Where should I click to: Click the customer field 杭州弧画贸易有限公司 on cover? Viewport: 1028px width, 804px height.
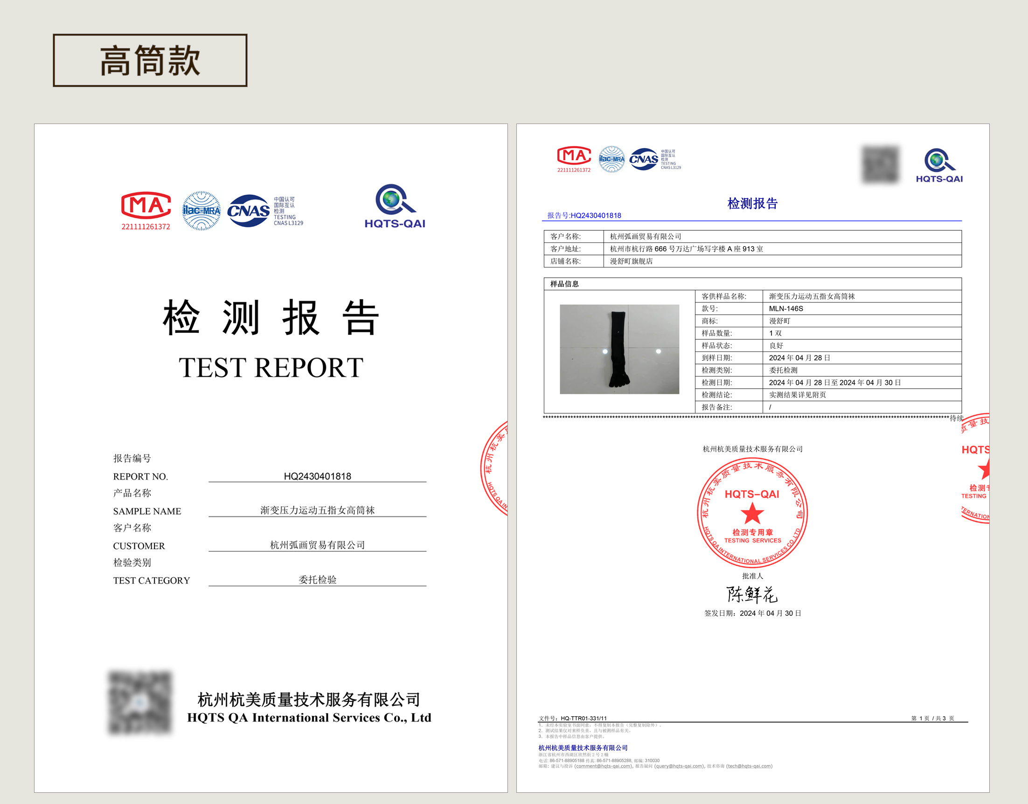(x=317, y=545)
